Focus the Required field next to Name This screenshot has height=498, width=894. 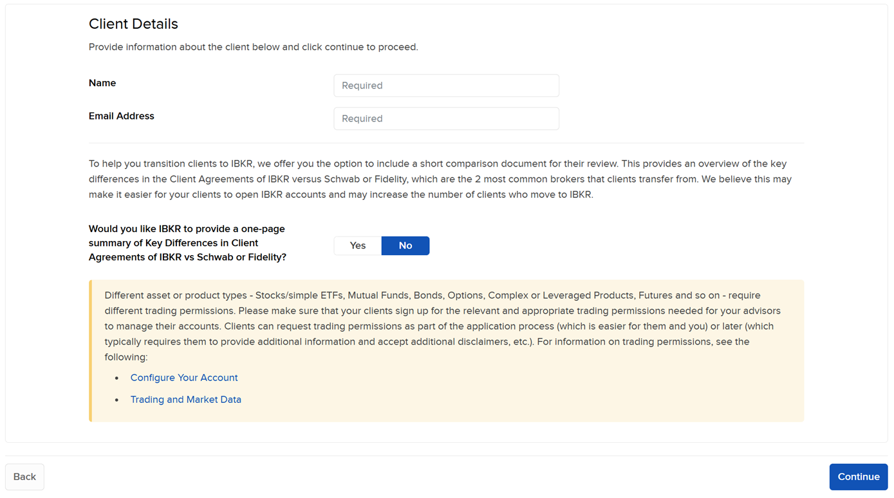pyautogui.click(x=446, y=85)
